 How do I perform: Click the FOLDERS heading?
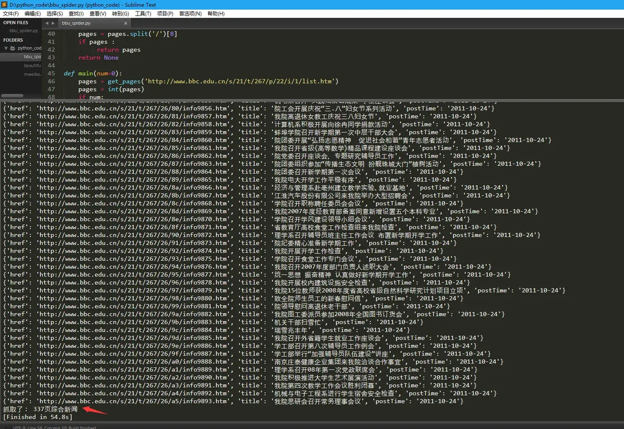pyautogui.click(x=13, y=40)
